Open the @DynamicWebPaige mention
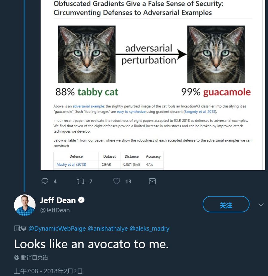The image size is (268, 276). pyautogui.click(x=57, y=229)
